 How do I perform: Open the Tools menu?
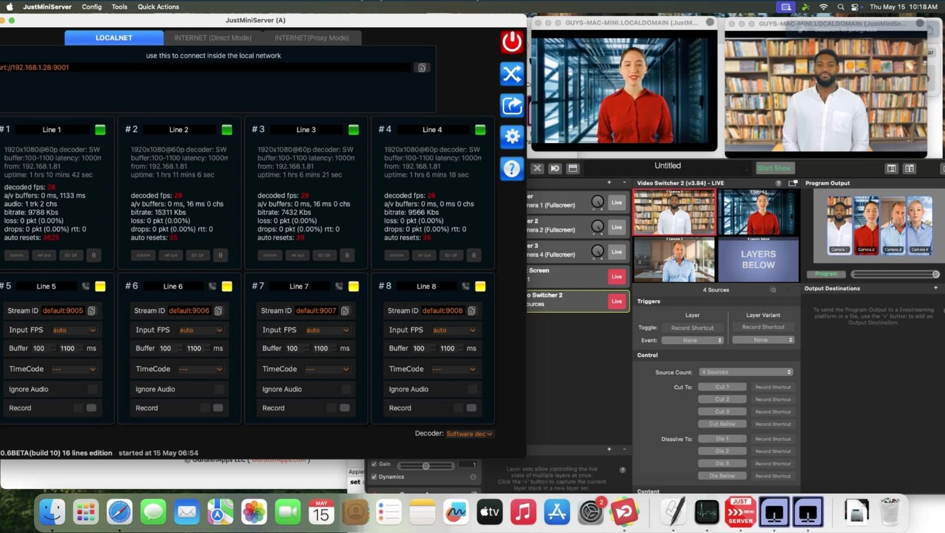119,7
